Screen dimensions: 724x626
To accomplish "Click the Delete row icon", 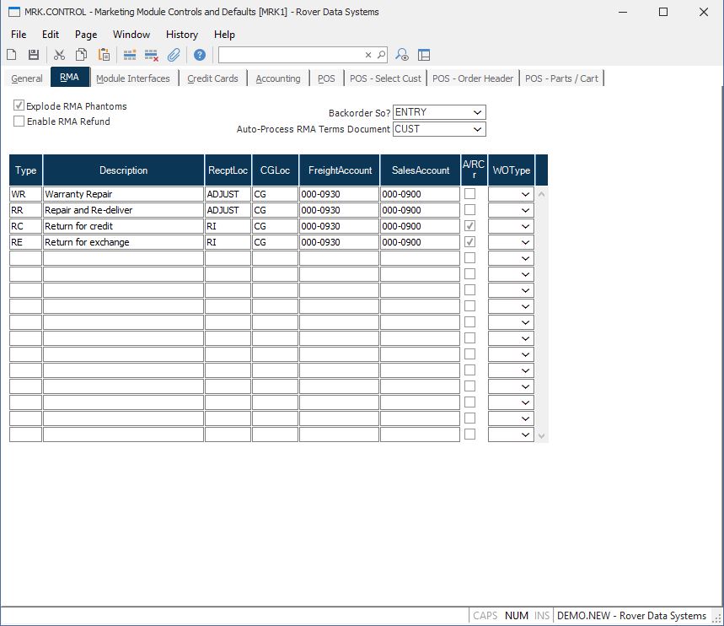I will pyautogui.click(x=152, y=55).
